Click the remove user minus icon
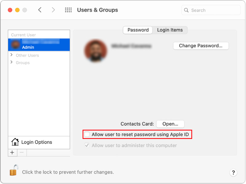This screenshot has height=184, width=246. point(22,152)
